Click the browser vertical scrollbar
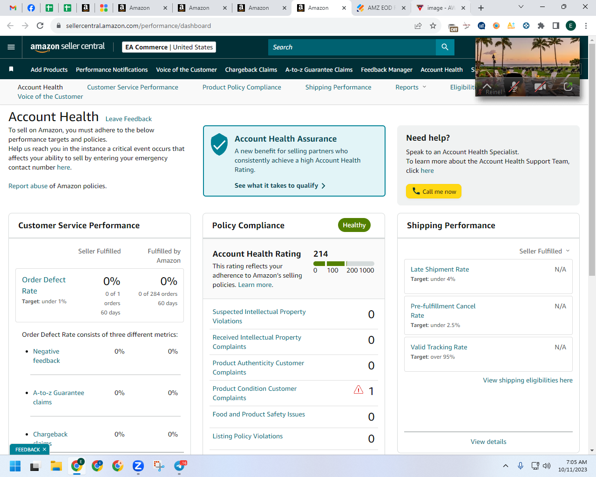 click(x=592, y=160)
